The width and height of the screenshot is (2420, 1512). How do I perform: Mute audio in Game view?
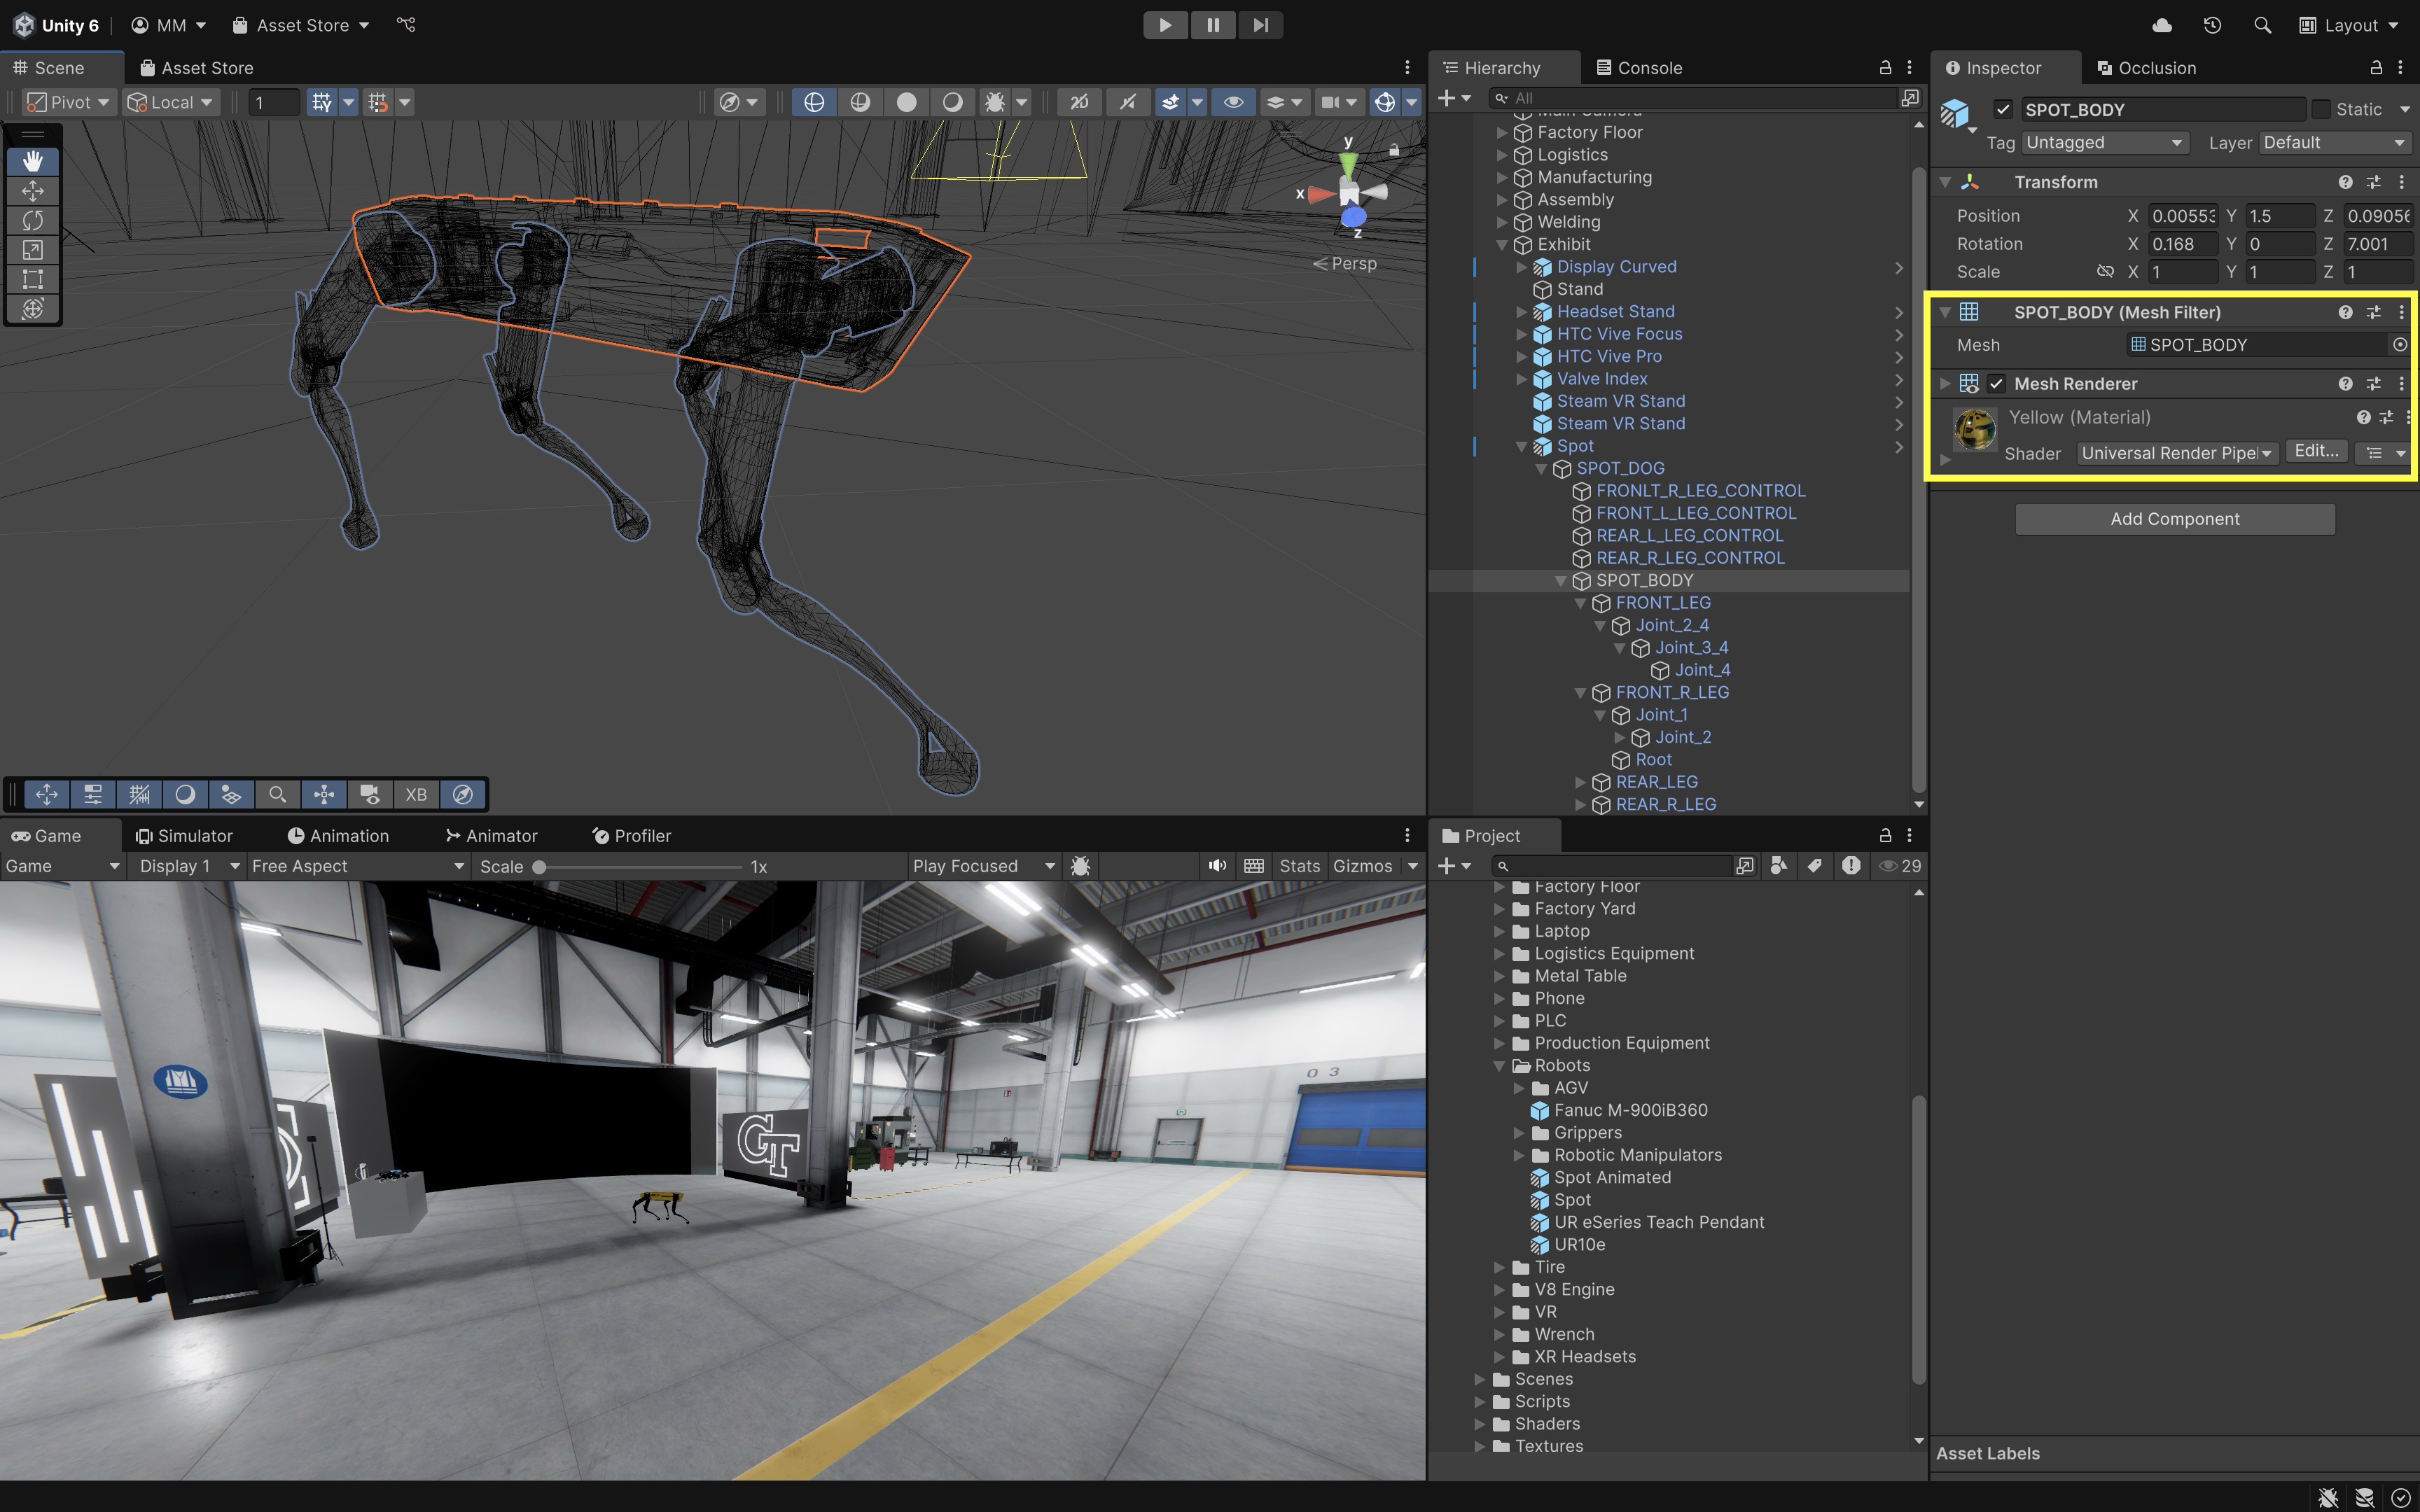1216,866
